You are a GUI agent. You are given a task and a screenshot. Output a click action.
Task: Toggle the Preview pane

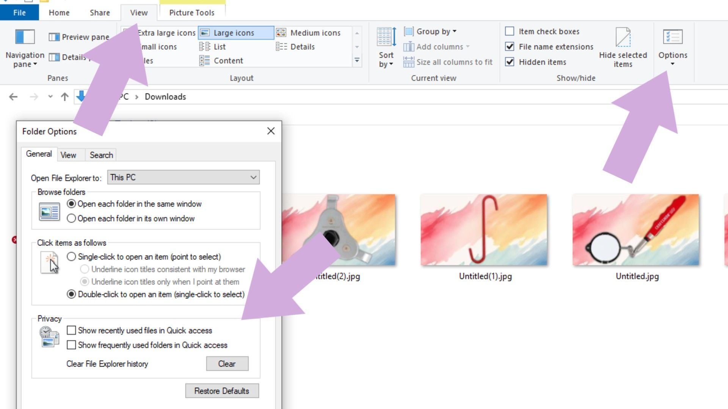coord(79,37)
